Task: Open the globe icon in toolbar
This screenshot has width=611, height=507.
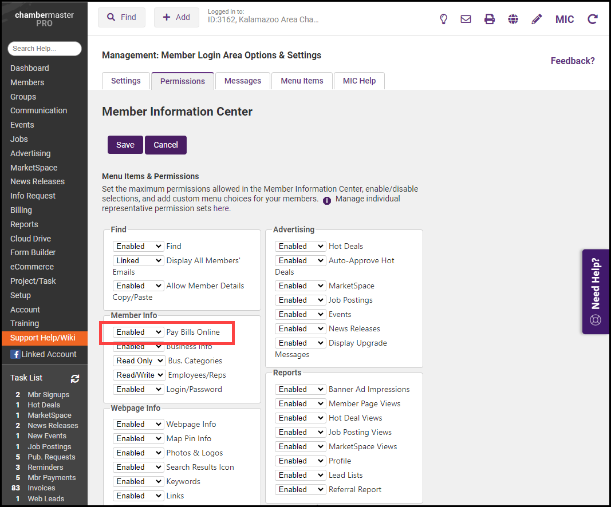Action: point(513,19)
